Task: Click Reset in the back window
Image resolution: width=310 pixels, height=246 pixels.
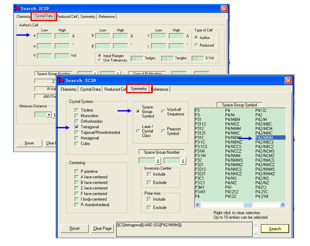Action: click(x=29, y=143)
